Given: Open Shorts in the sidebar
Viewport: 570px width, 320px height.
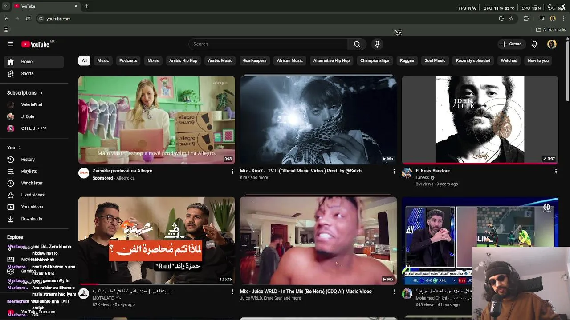Looking at the screenshot, I should tap(34, 74).
